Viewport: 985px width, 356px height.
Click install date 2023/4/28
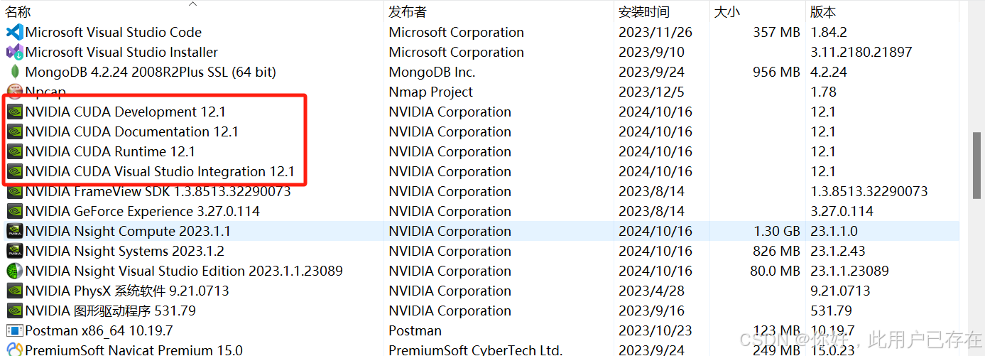coord(651,291)
